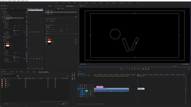The width and height of the screenshot is (191, 107).
Task: Click the New Item icon in Project panel
Action: coord(66,104)
